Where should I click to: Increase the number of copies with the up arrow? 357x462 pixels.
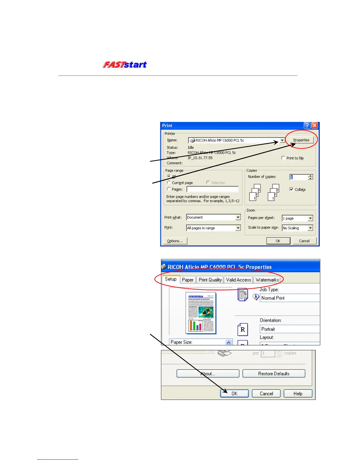click(310, 176)
